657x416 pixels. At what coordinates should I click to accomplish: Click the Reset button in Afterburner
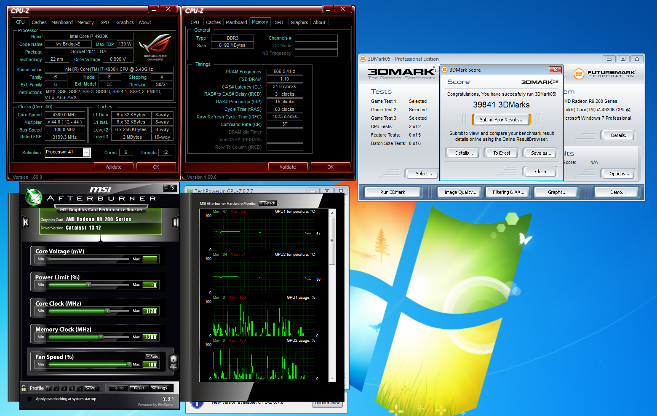coord(139,388)
